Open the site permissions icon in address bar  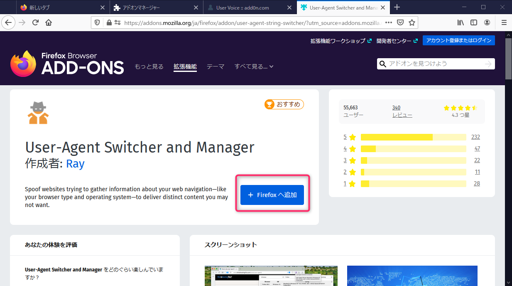click(x=118, y=22)
